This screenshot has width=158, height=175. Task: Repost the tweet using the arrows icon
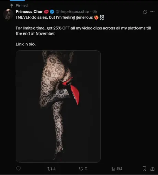click(x=50, y=169)
